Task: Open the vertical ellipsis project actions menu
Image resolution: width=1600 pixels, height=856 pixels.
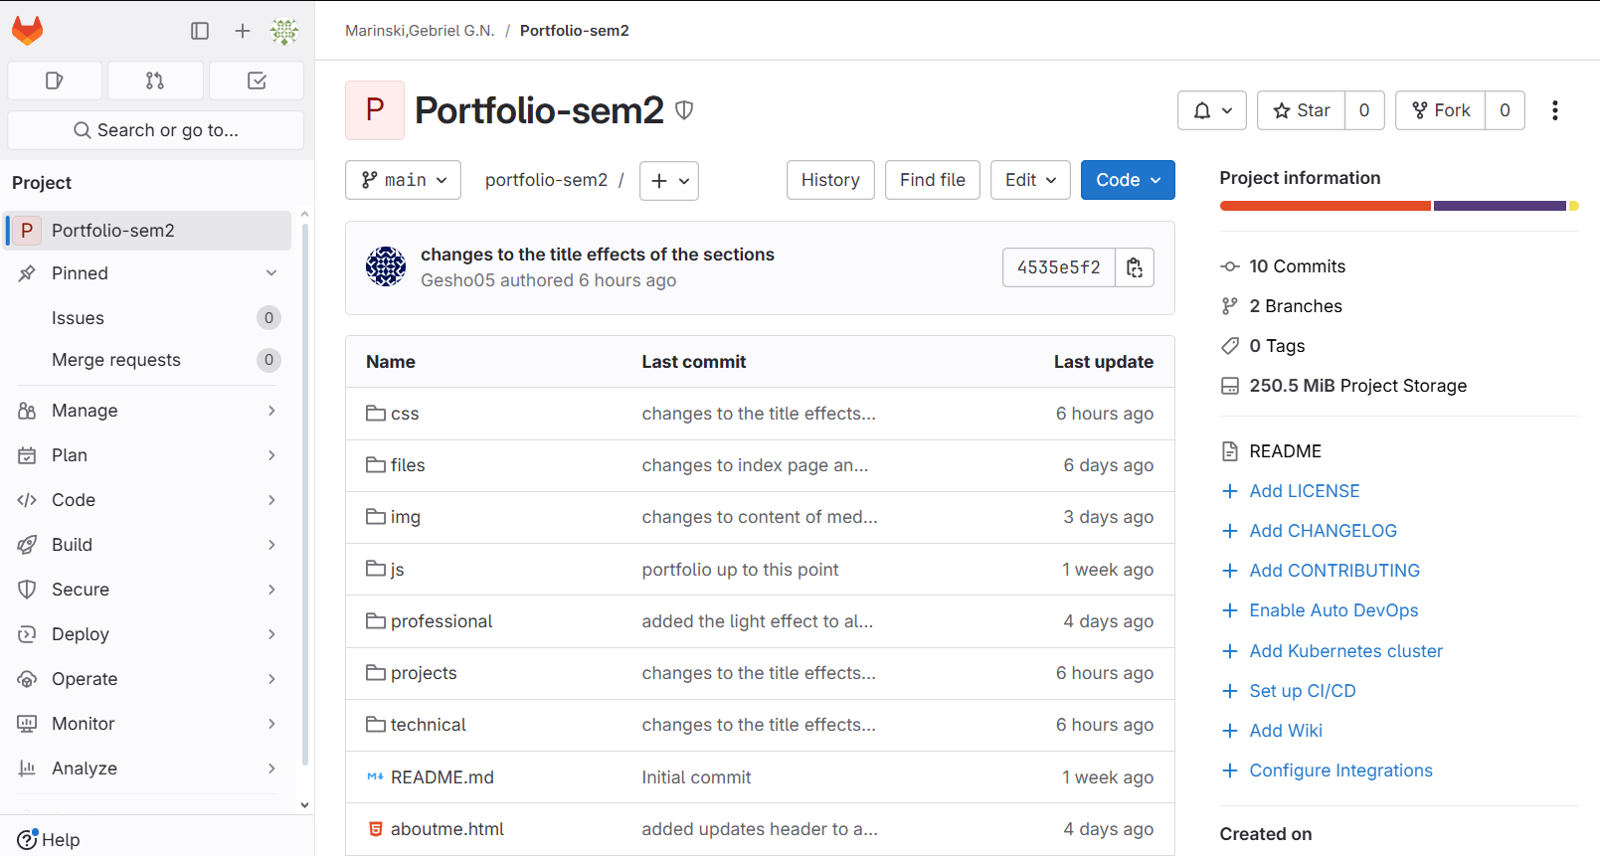Action: click(x=1554, y=110)
